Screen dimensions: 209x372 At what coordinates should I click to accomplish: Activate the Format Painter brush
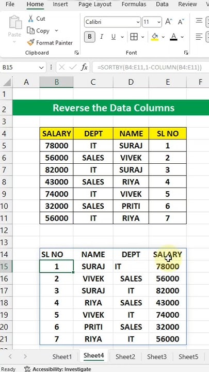point(31,43)
